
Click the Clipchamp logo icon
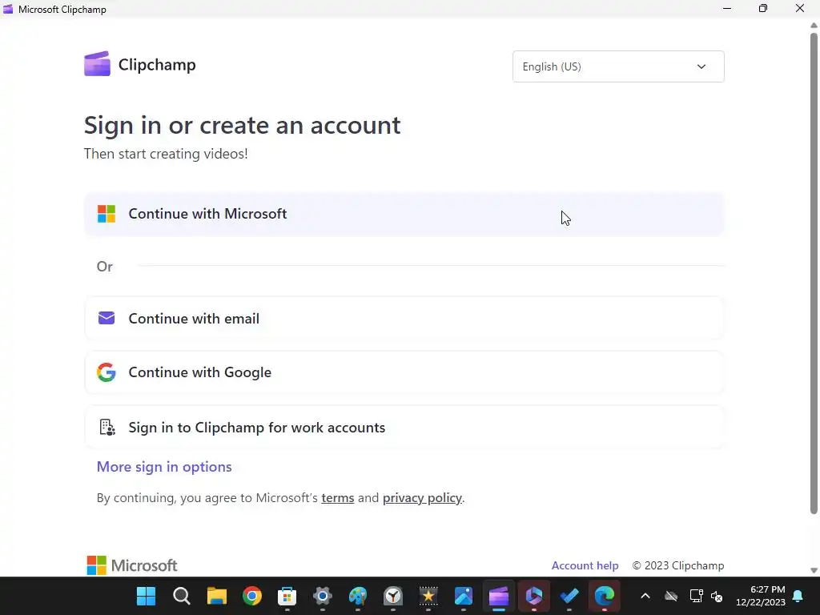click(97, 64)
